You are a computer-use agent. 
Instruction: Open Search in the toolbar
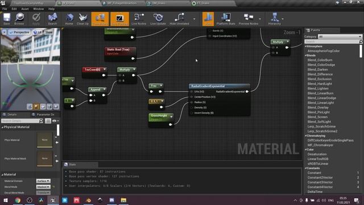pyautogui.click(x=52, y=19)
